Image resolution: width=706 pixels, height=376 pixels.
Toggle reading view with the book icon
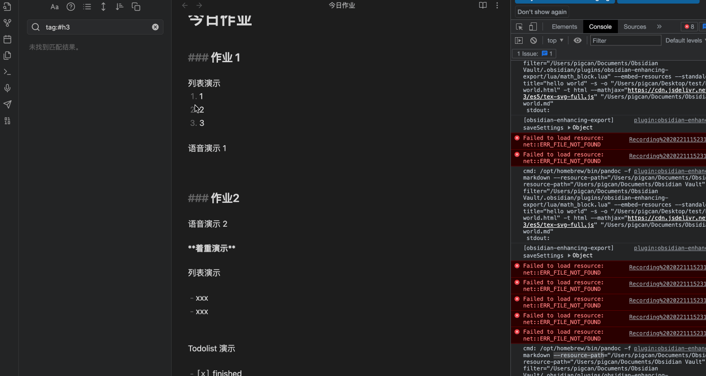coord(482,5)
